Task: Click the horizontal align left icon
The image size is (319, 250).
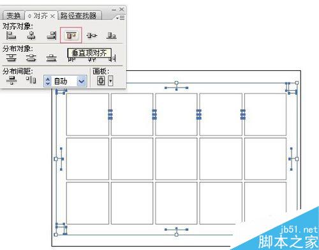Action: [x=11, y=35]
